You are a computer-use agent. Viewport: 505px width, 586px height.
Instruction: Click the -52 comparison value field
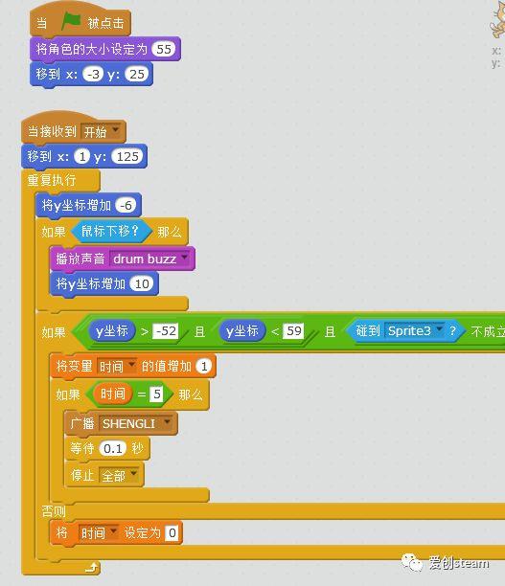pyautogui.click(x=166, y=330)
